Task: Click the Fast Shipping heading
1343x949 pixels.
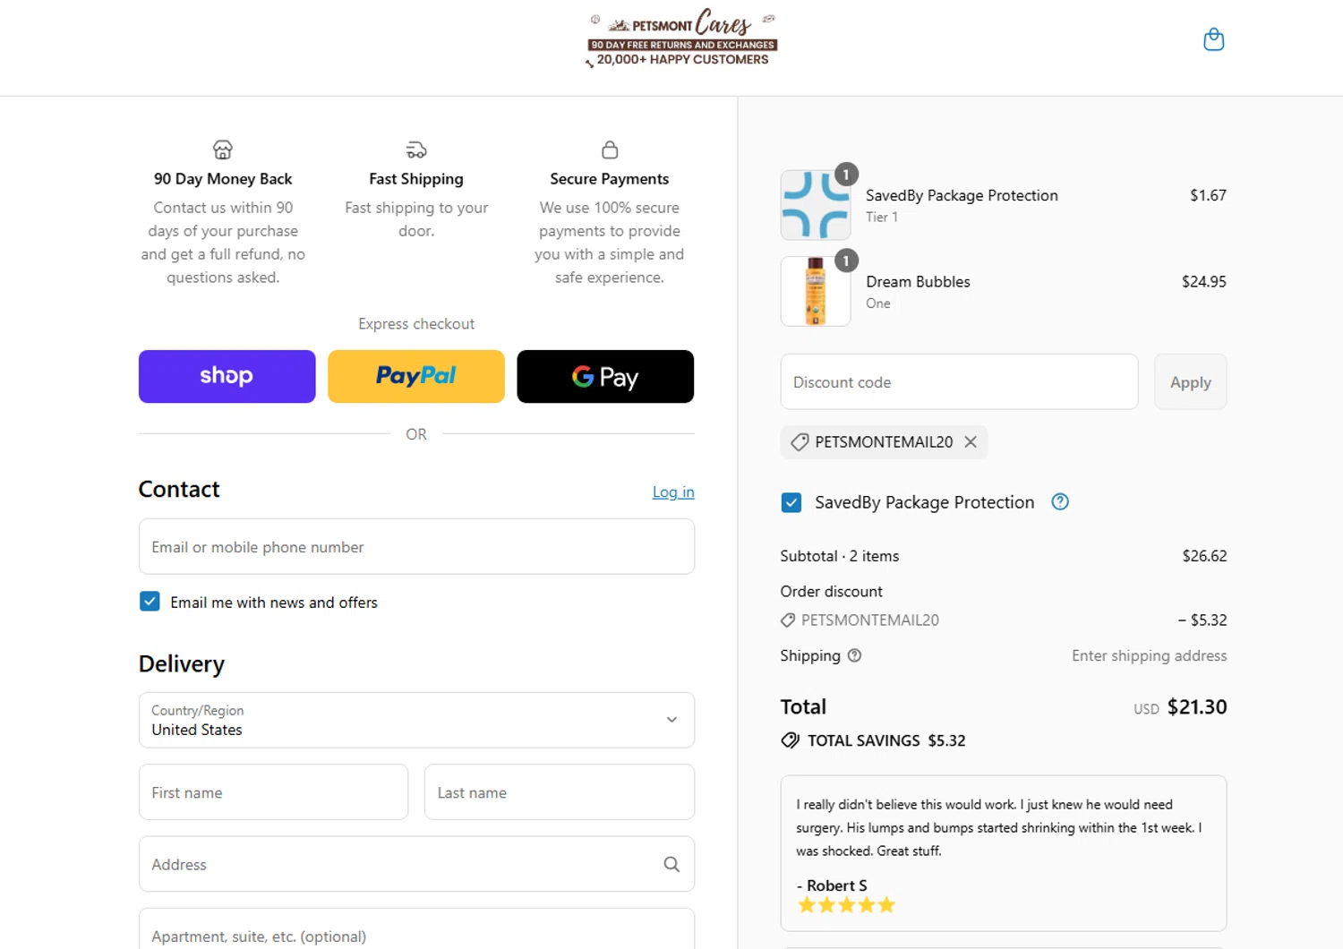Action: click(416, 179)
